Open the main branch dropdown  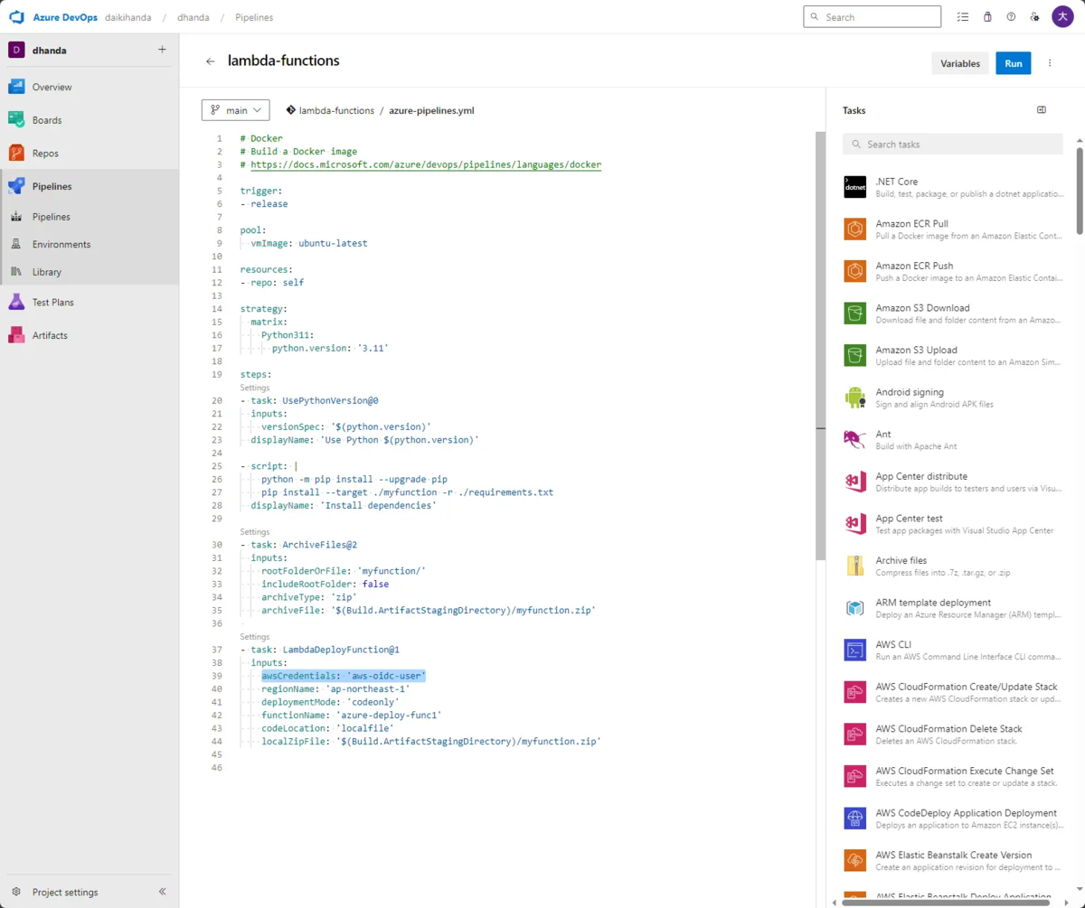(x=235, y=110)
